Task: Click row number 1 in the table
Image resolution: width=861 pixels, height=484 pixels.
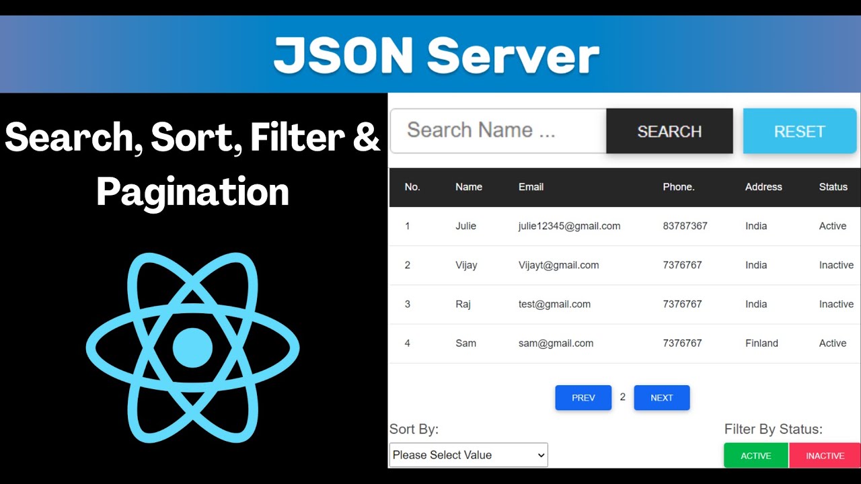Action: point(407,226)
